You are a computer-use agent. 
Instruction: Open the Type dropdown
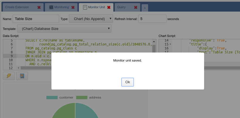pyautogui.click(x=91, y=19)
